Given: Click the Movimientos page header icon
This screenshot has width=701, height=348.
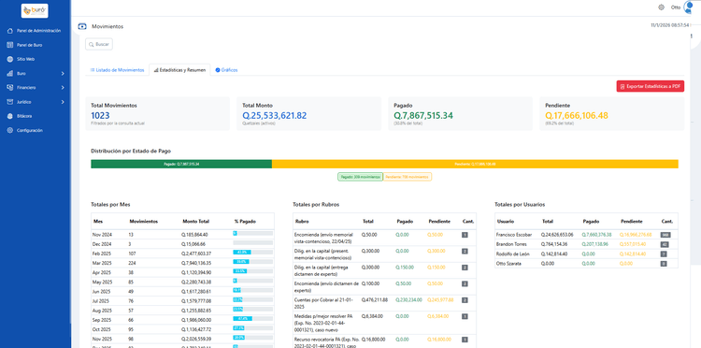Looking at the screenshot, I should [x=82, y=26].
